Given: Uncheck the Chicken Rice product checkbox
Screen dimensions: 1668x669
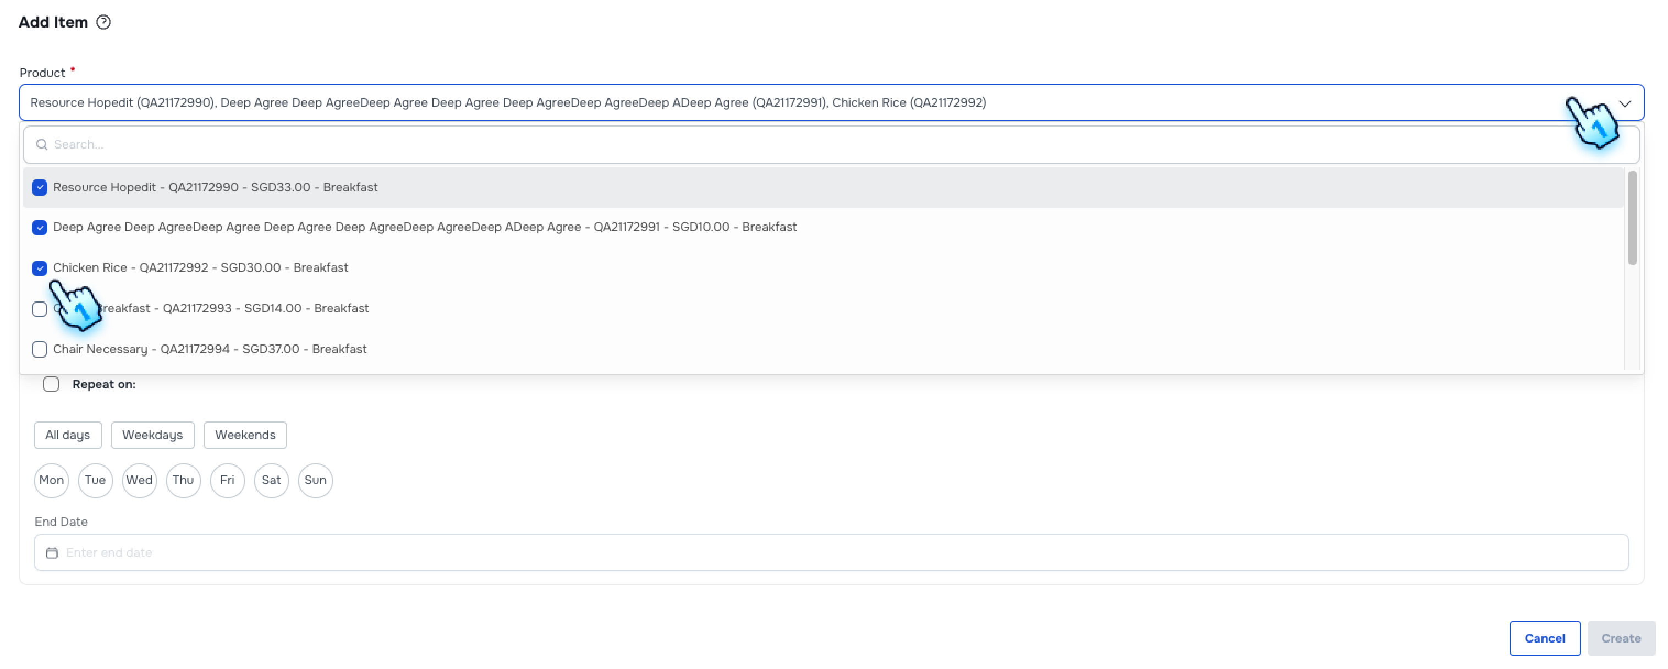Looking at the screenshot, I should click(40, 268).
